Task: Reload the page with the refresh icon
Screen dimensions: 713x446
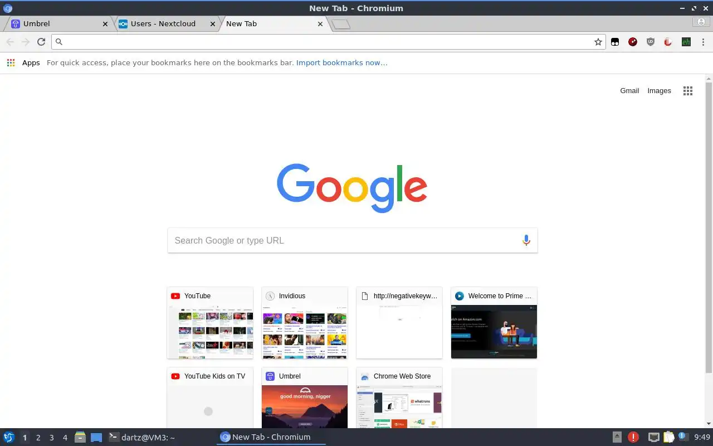Action: pos(41,42)
